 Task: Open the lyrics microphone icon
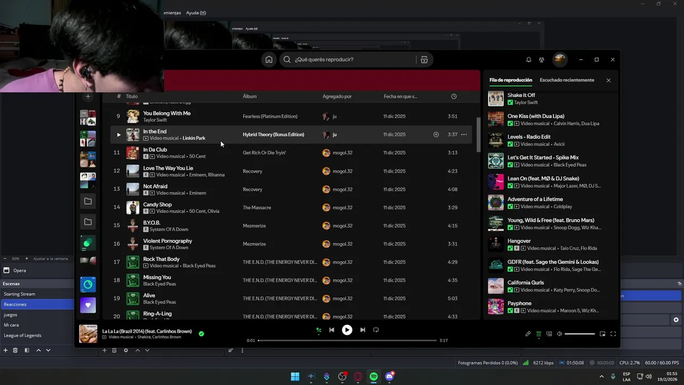point(528,334)
